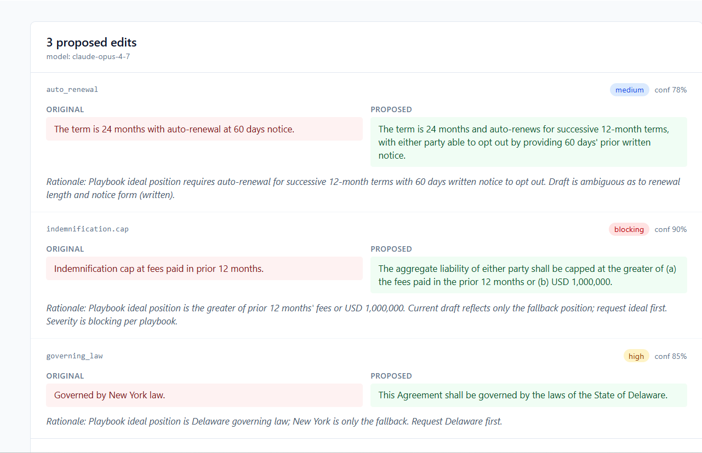
Task: Select the indemnification.cap clause identifier
Action: [88, 229]
